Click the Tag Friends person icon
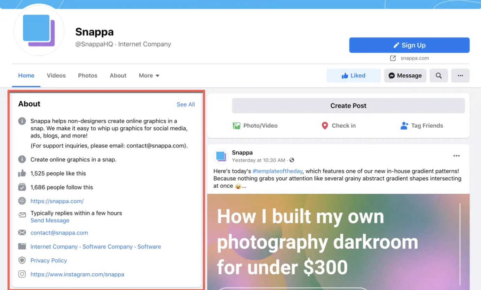 click(404, 126)
